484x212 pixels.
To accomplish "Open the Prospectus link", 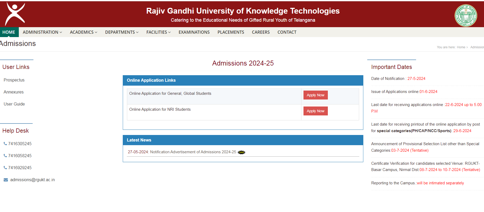I will point(14,80).
